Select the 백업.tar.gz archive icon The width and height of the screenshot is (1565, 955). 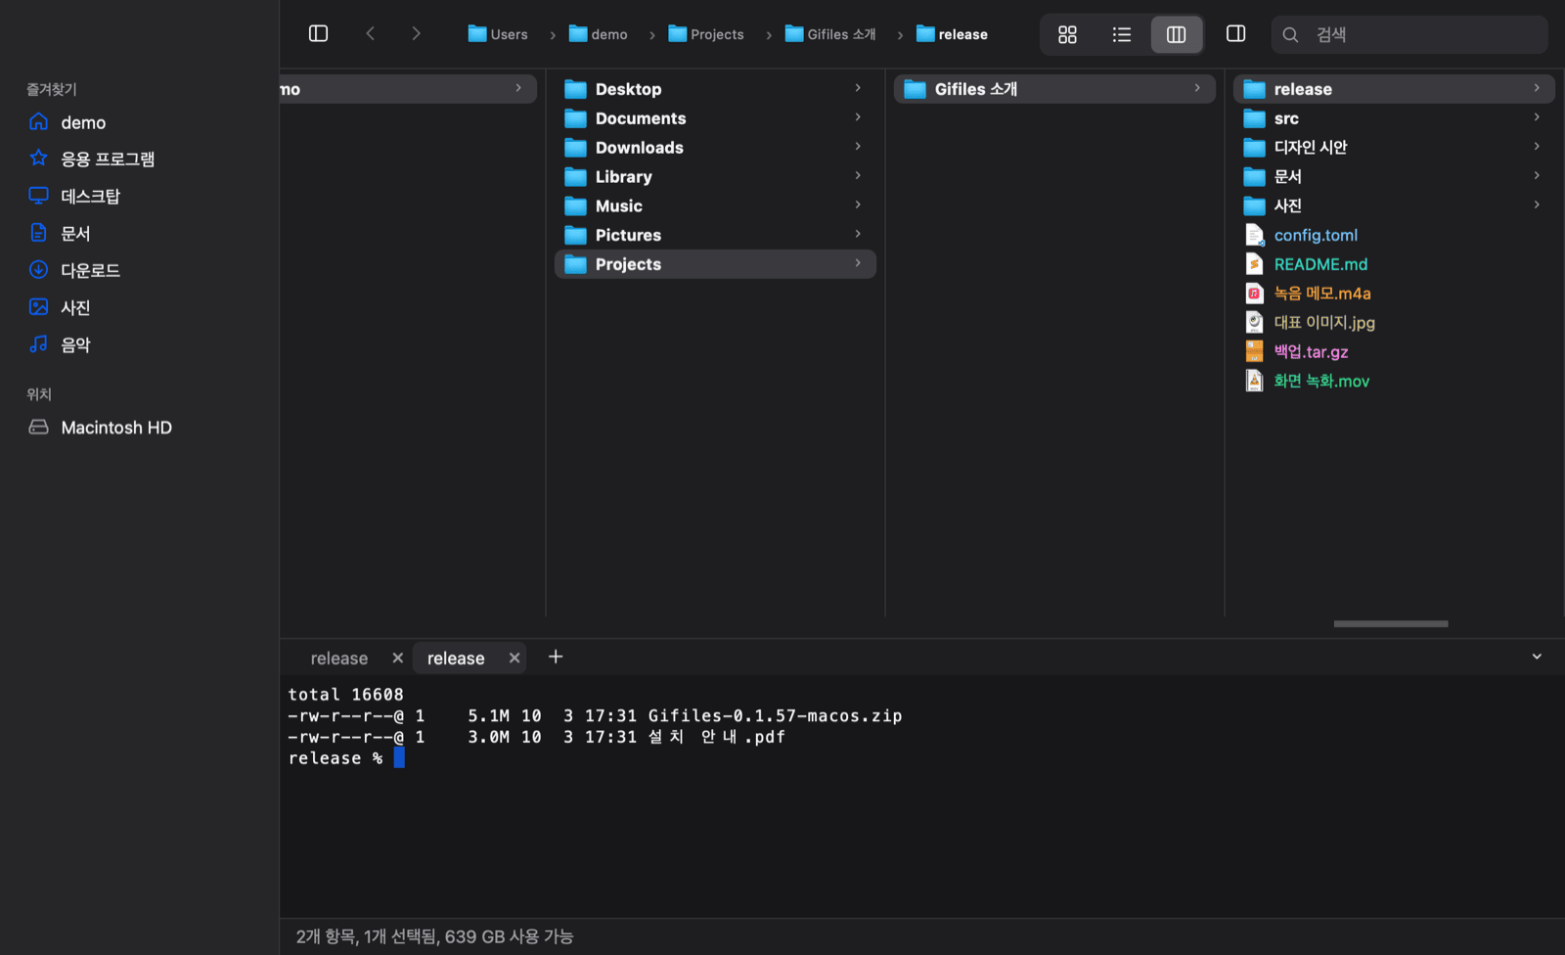pyautogui.click(x=1254, y=351)
